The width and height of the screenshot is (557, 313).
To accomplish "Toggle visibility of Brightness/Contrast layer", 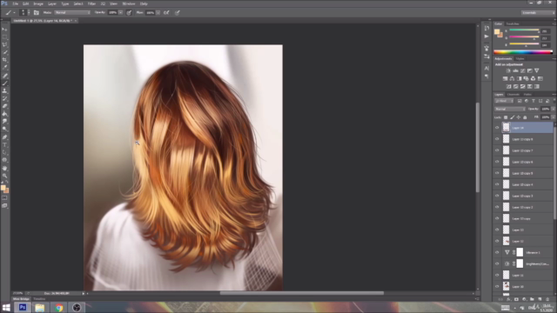I will pos(497,263).
